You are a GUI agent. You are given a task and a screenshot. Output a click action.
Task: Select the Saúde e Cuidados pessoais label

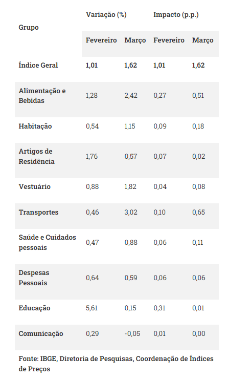[x=47, y=242]
